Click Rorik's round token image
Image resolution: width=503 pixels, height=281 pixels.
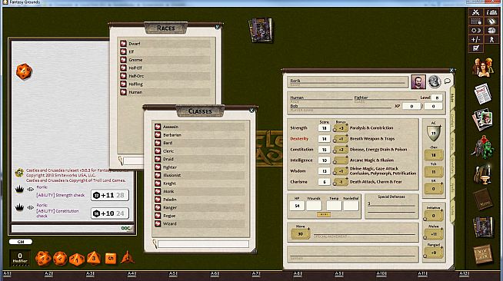coord(434,82)
